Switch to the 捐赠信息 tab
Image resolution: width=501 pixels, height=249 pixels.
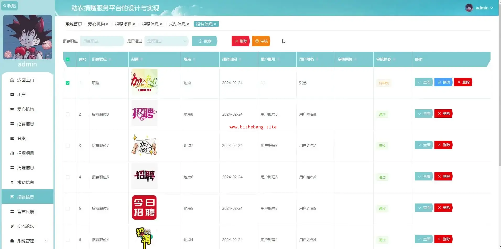click(150, 24)
